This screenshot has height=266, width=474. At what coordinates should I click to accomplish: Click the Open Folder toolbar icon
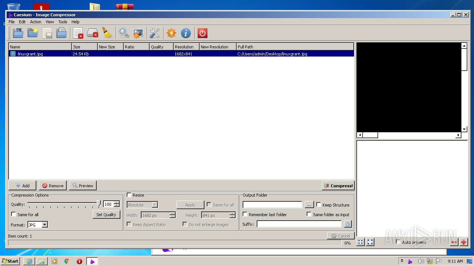33,33
